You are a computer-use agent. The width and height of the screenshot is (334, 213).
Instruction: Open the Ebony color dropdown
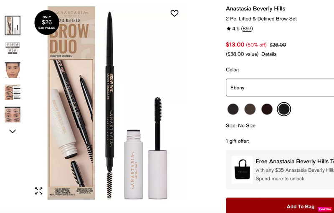280,88
